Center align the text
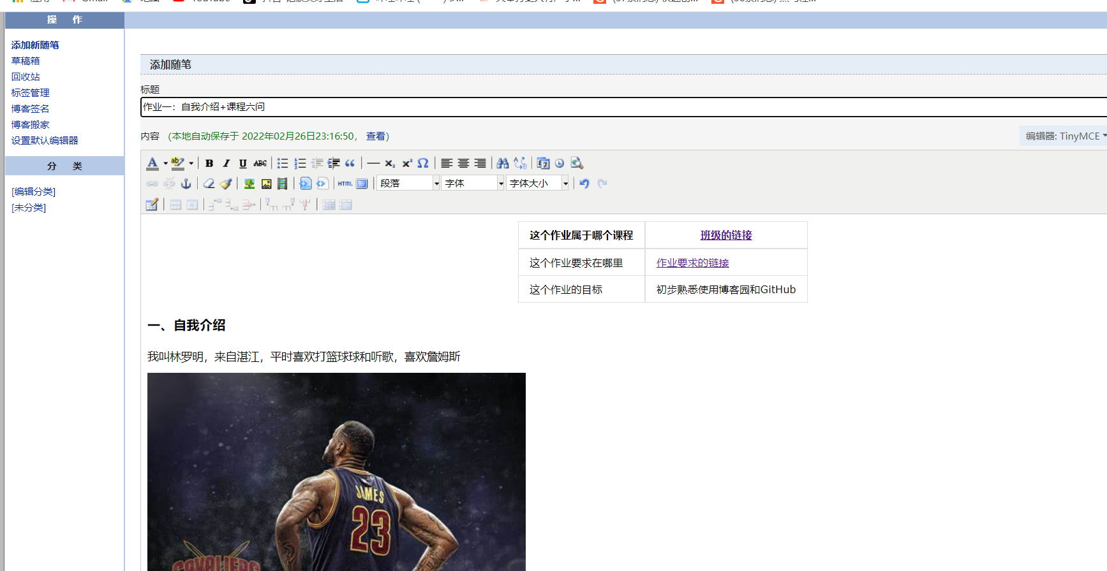This screenshot has width=1107, height=571. point(463,163)
